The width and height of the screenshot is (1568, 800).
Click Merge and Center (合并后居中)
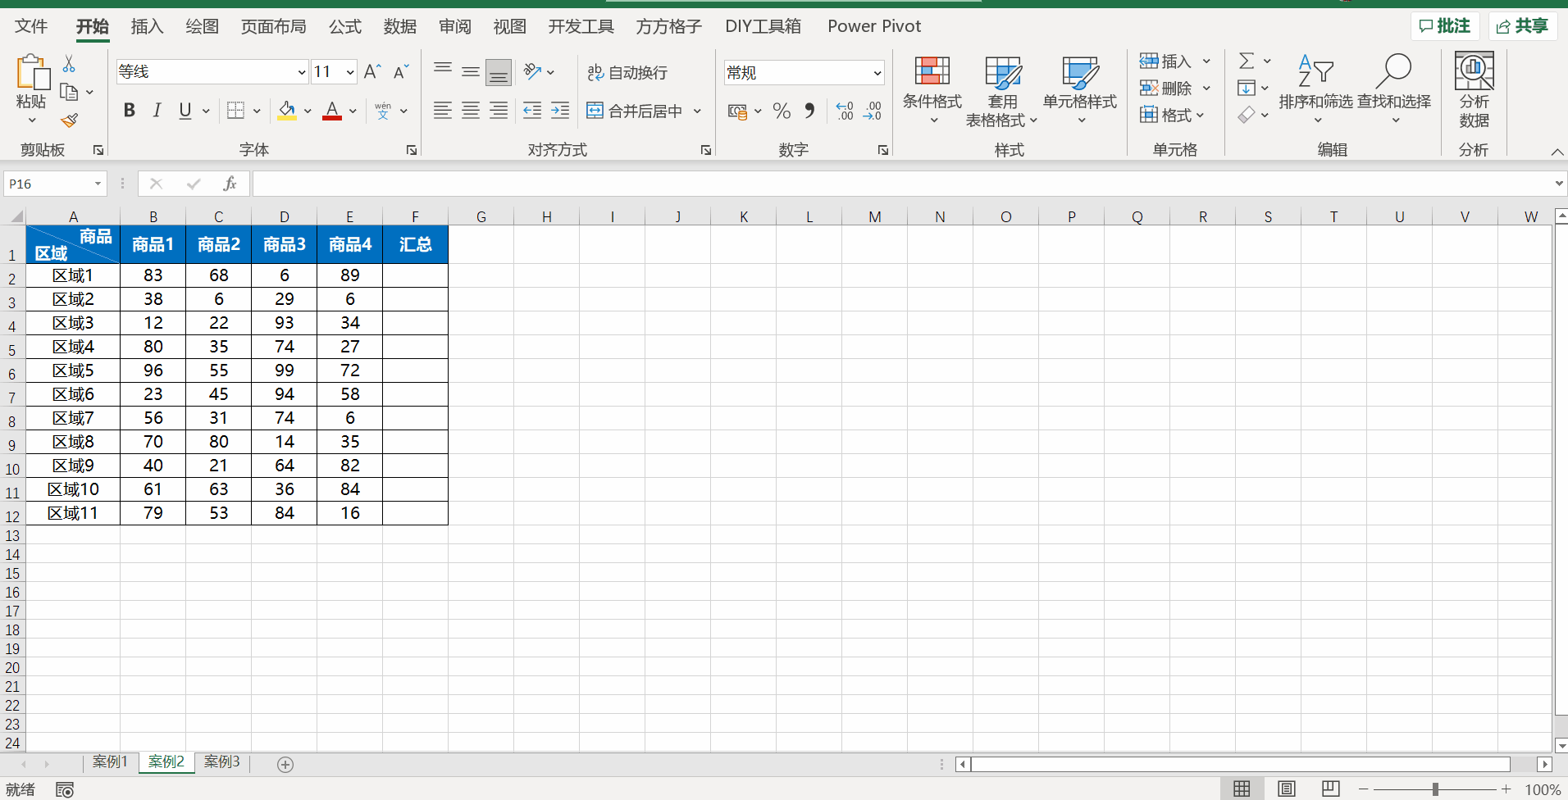[636, 111]
